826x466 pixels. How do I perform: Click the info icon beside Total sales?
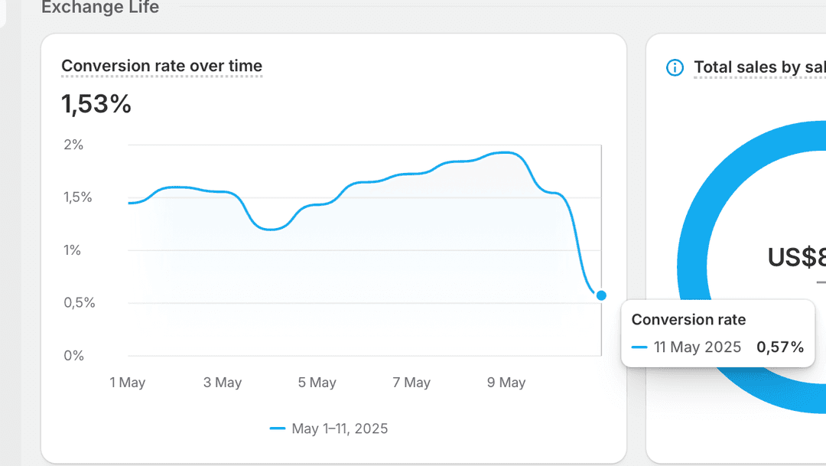[x=674, y=67]
